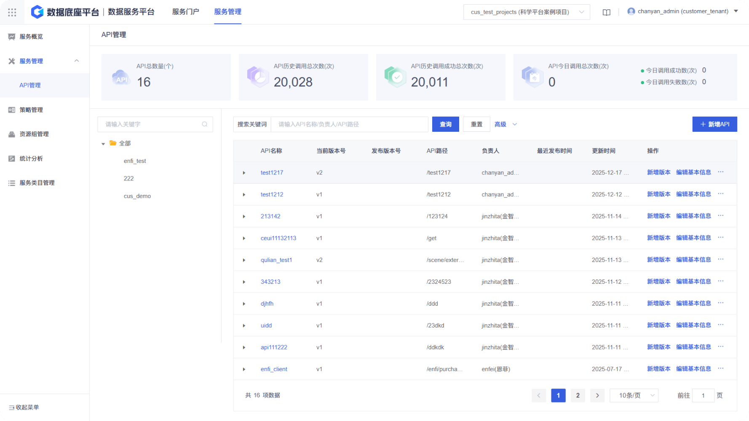749x421 pixels.
Task: Select cus_demo in the category tree
Action: tap(137, 196)
